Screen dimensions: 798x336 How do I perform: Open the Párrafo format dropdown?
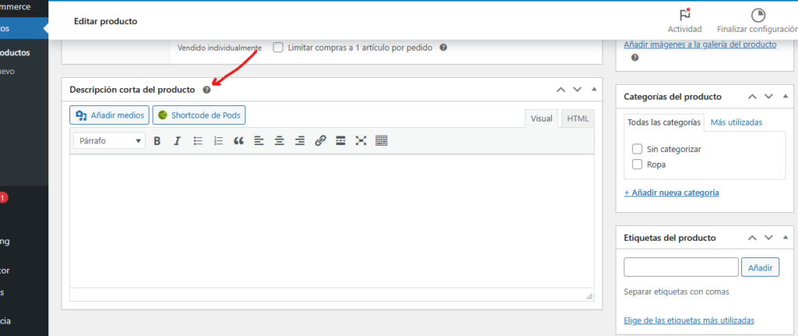[x=109, y=141]
